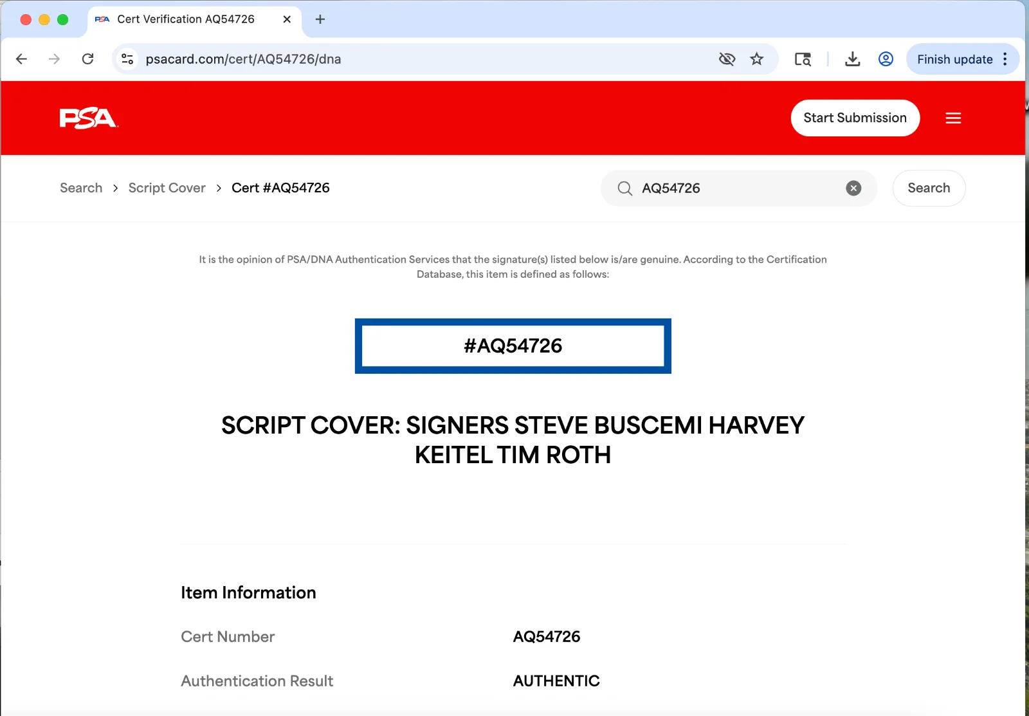Click the address bar URL psacard.com/cert/AQ54726/dna
Viewport: 1029px width, 716px height.
(x=243, y=59)
